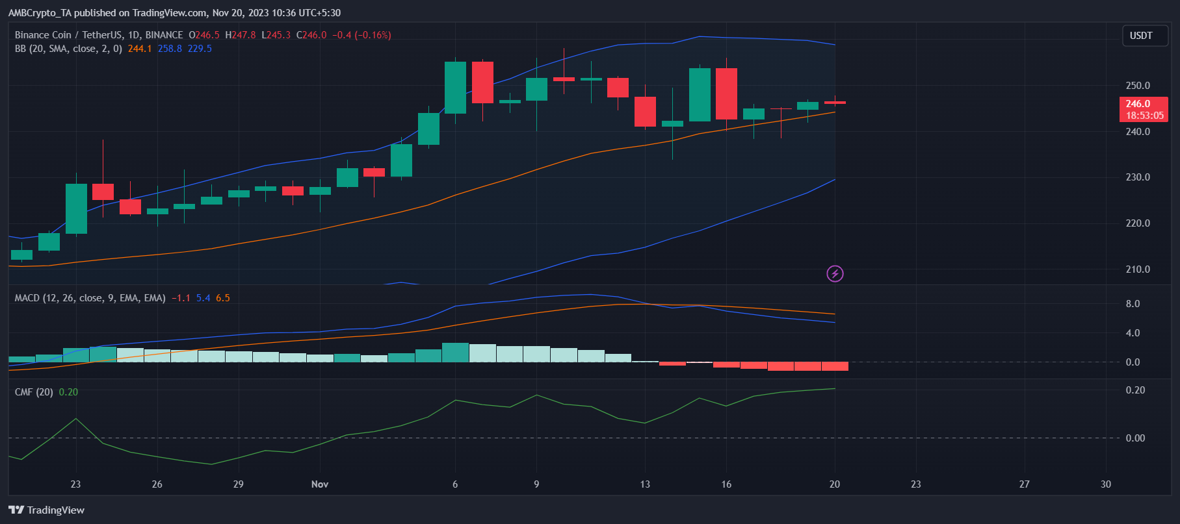Click the 23 October date label on time axis
This screenshot has width=1180, height=524.
click(x=75, y=484)
